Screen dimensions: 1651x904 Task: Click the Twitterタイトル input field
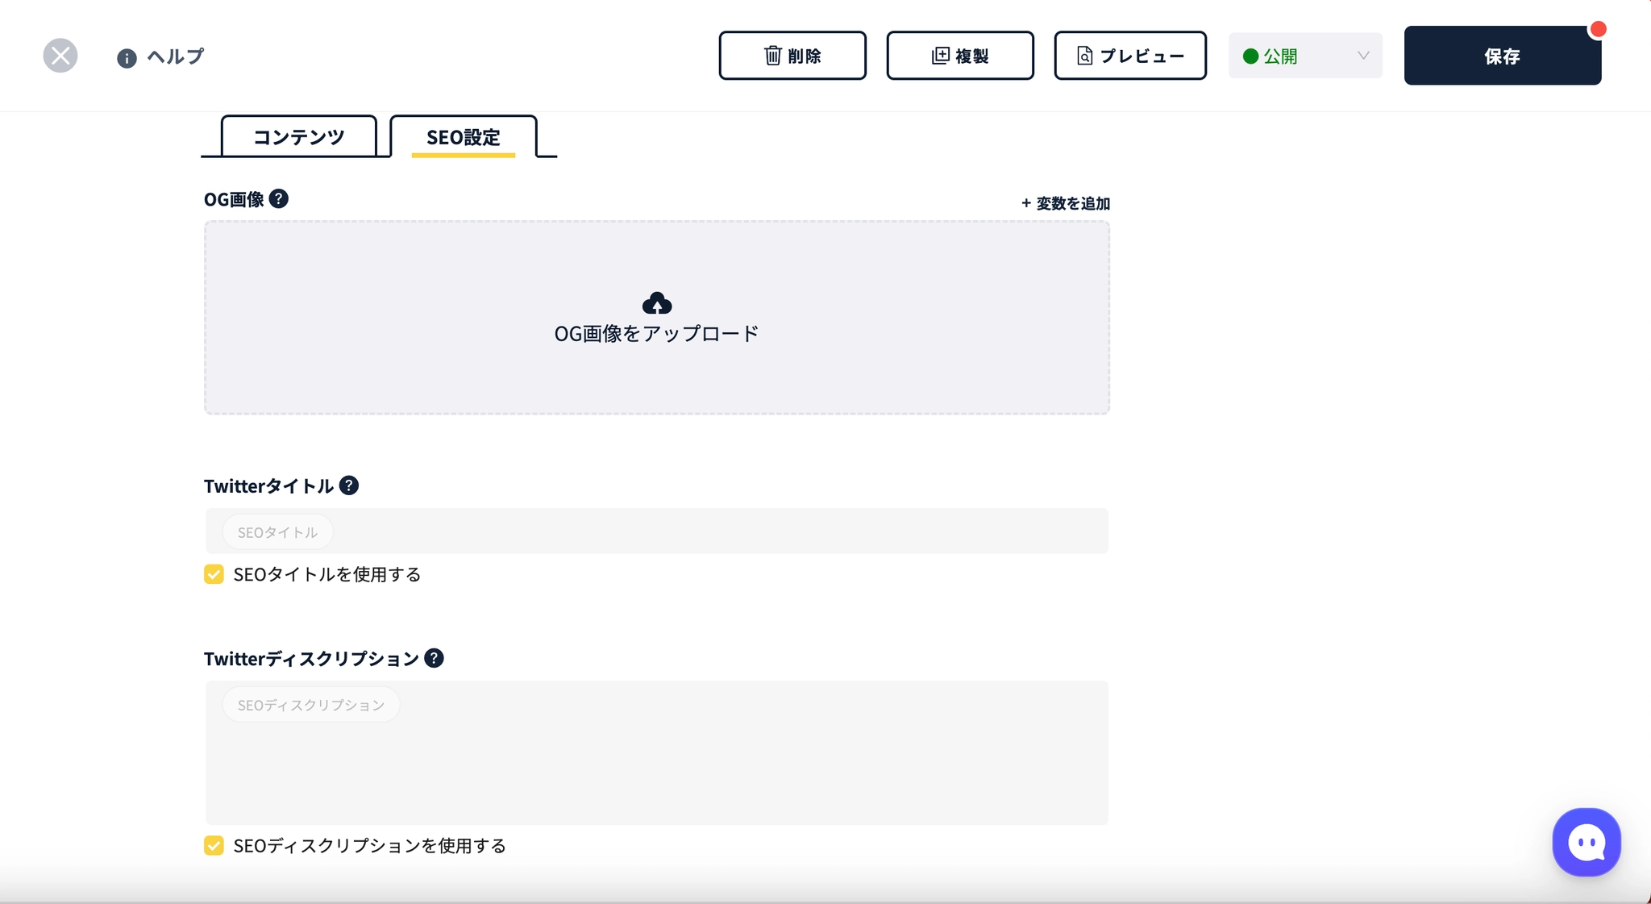coord(657,531)
